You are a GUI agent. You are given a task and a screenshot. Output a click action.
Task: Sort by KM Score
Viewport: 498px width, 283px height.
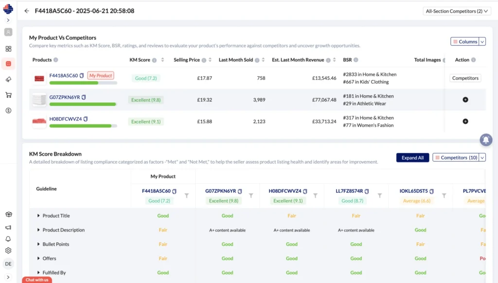click(x=162, y=60)
